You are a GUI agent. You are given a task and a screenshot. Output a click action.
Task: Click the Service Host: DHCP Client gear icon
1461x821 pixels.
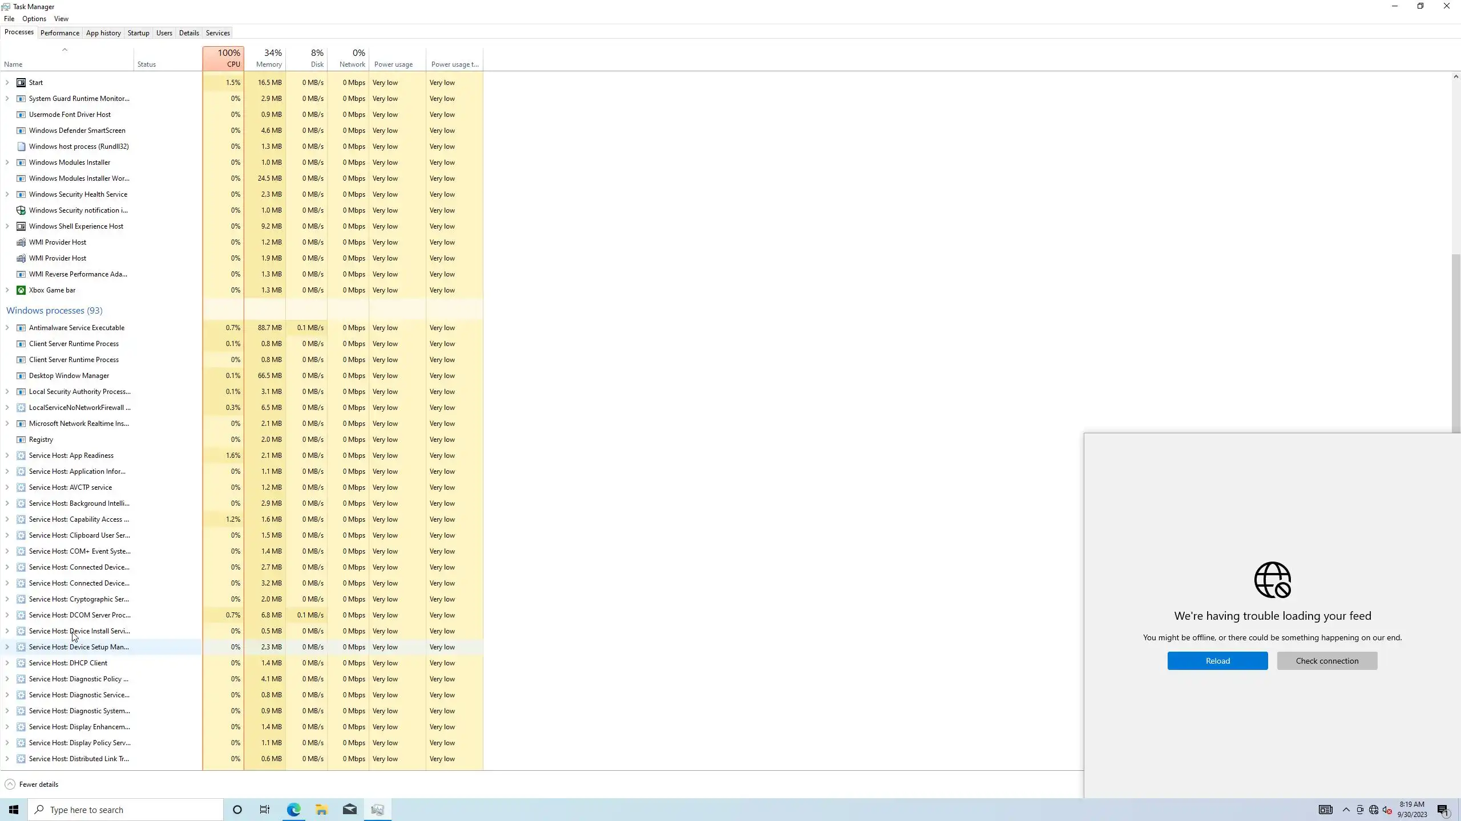click(x=21, y=663)
